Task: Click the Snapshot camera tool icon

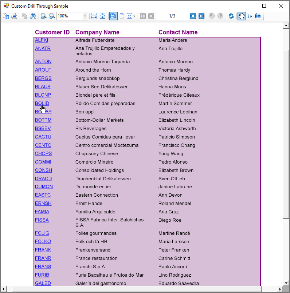Action: pyautogui.click(x=258, y=16)
